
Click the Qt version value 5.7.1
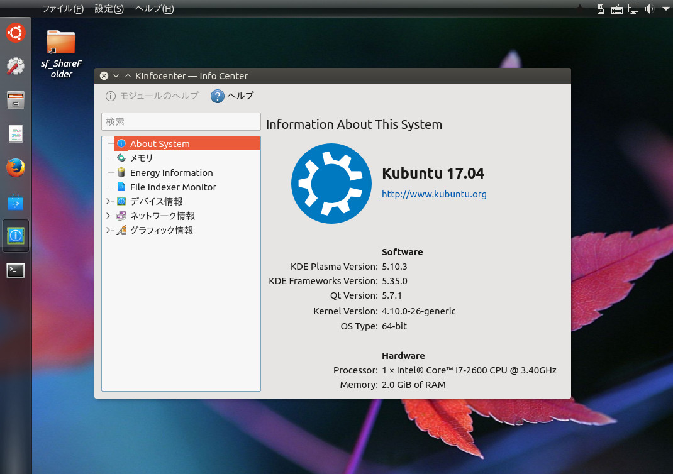coord(391,295)
